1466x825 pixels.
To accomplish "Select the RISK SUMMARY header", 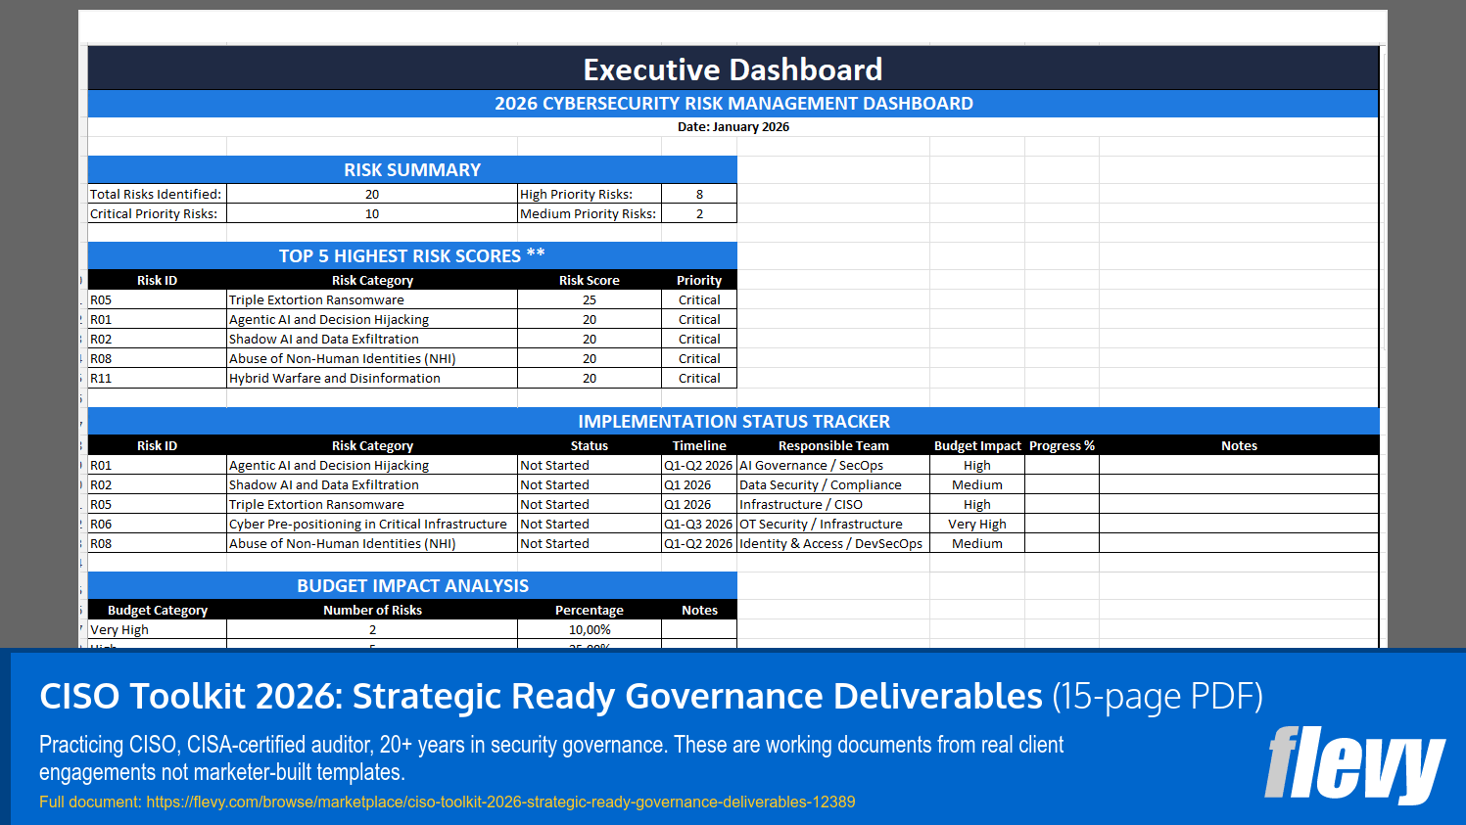I will [412, 170].
